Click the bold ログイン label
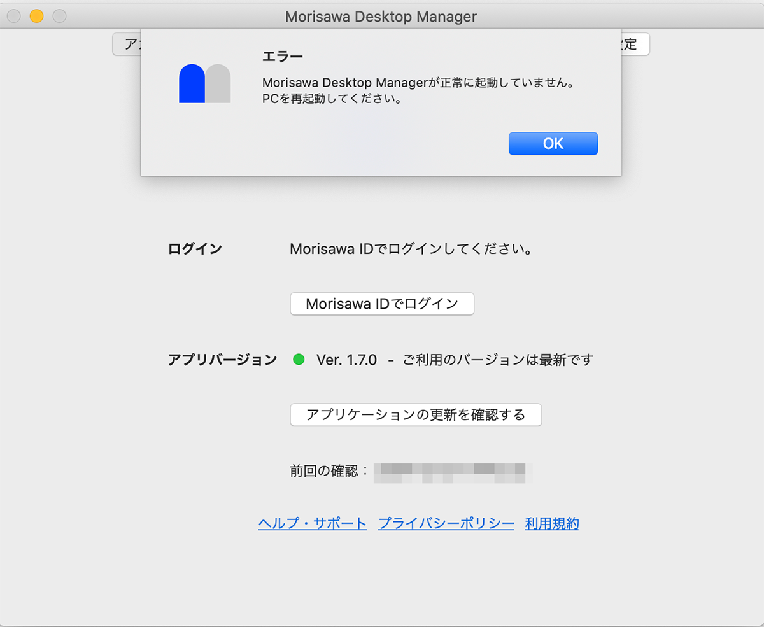The image size is (764, 627). (x=195, y=249)
